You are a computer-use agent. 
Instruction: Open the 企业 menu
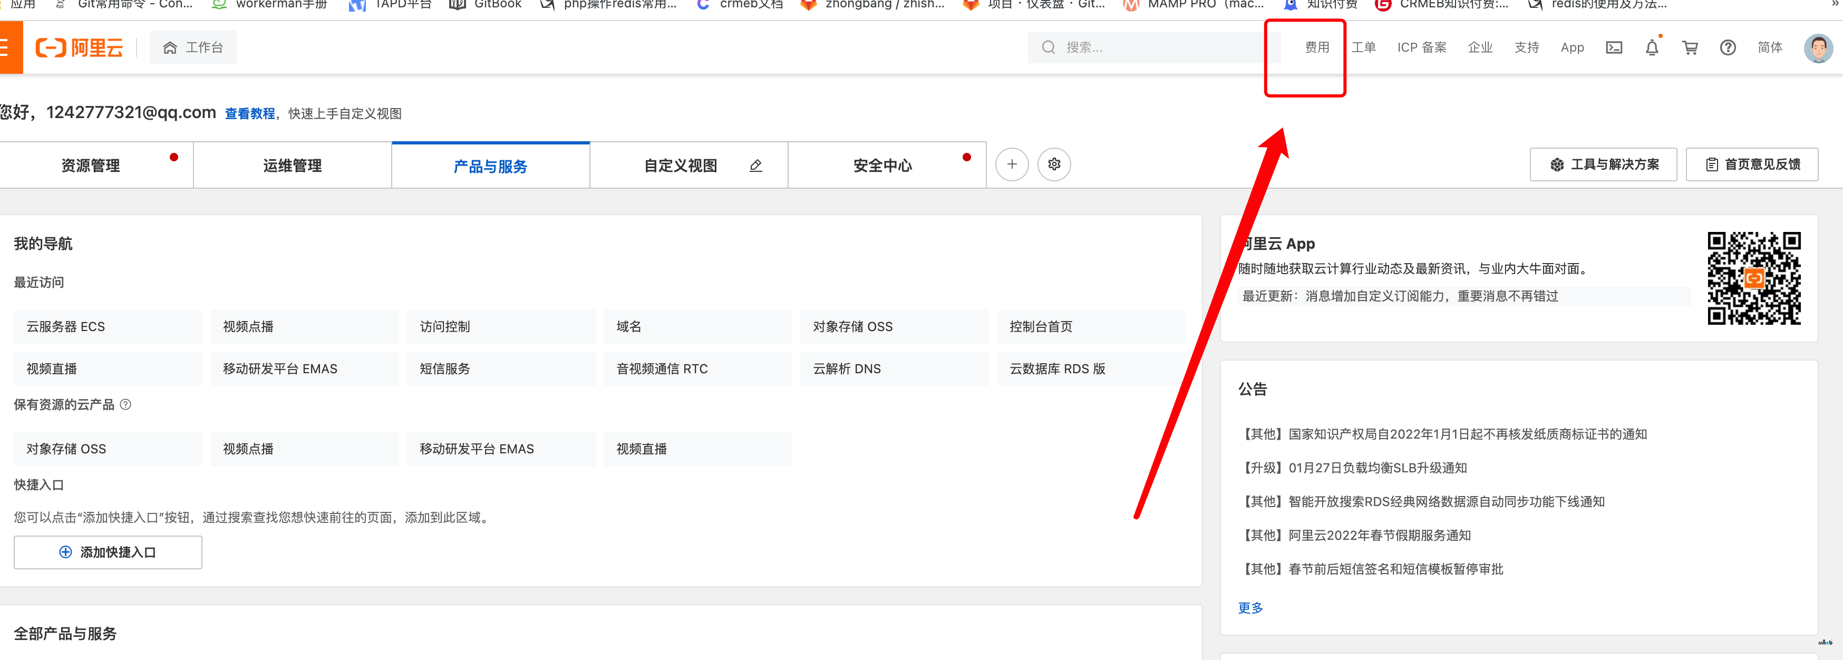1480,47
